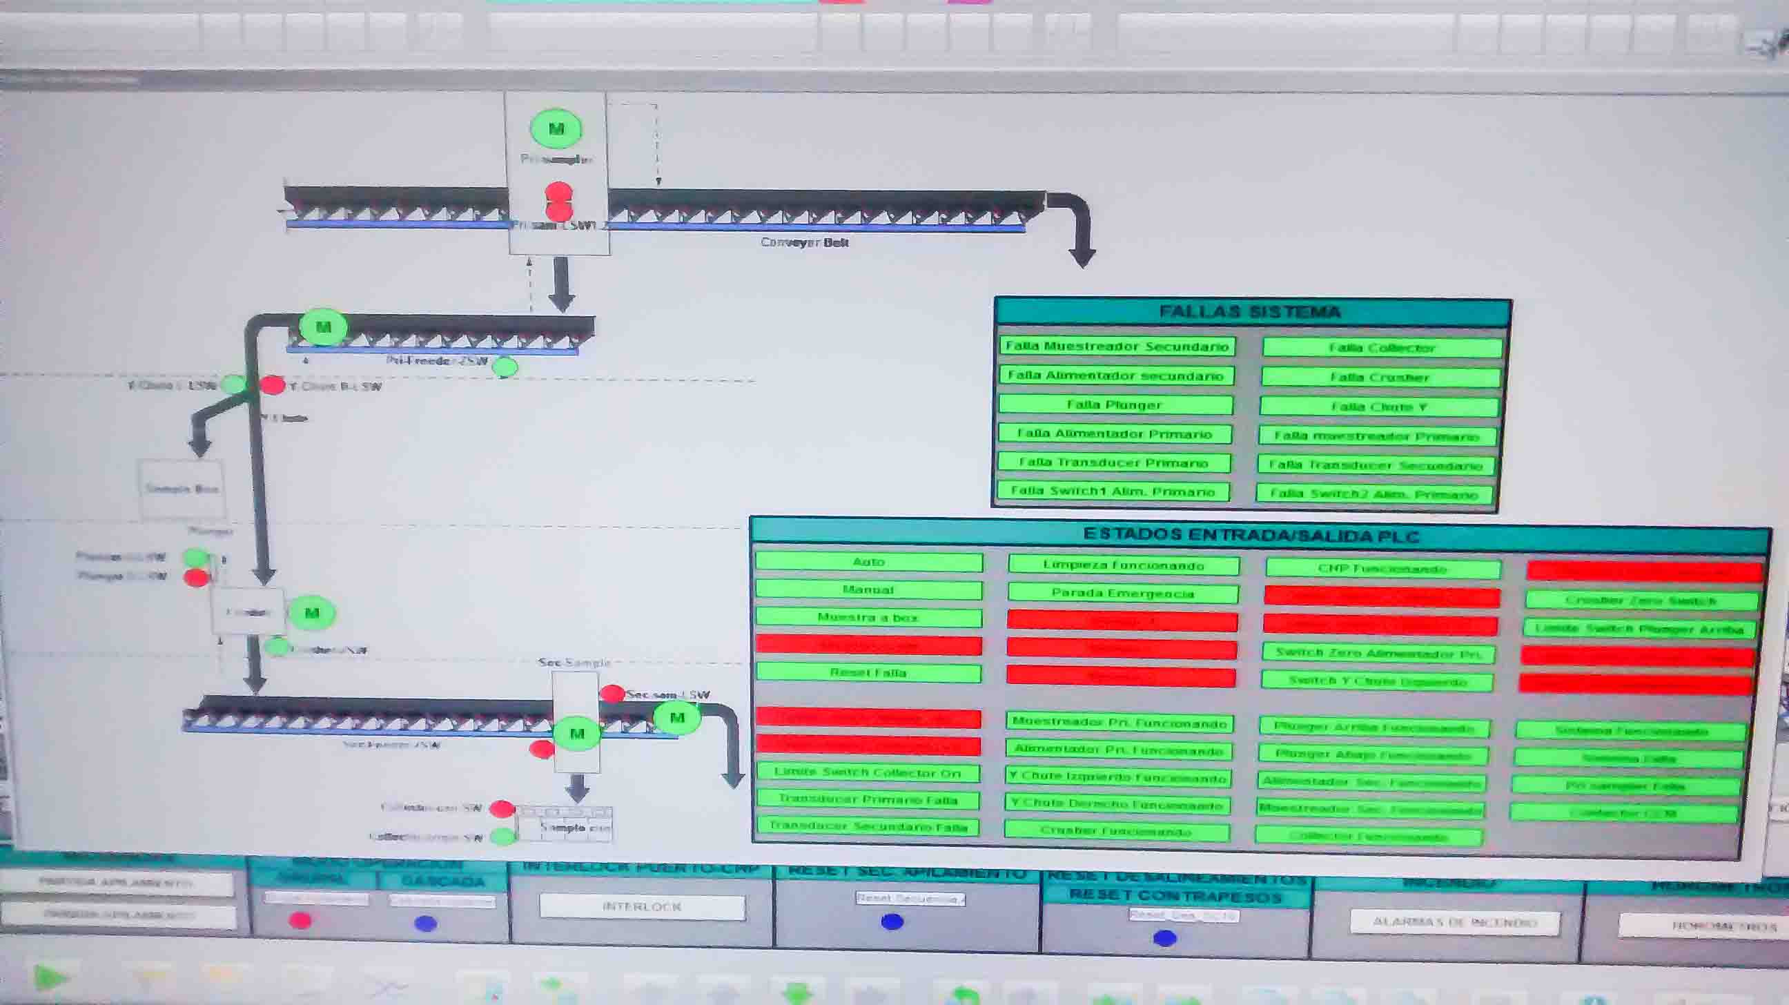1789x1005 pixels.
Task: Click the primary sampler motor M icon
Action: (556, 128)
